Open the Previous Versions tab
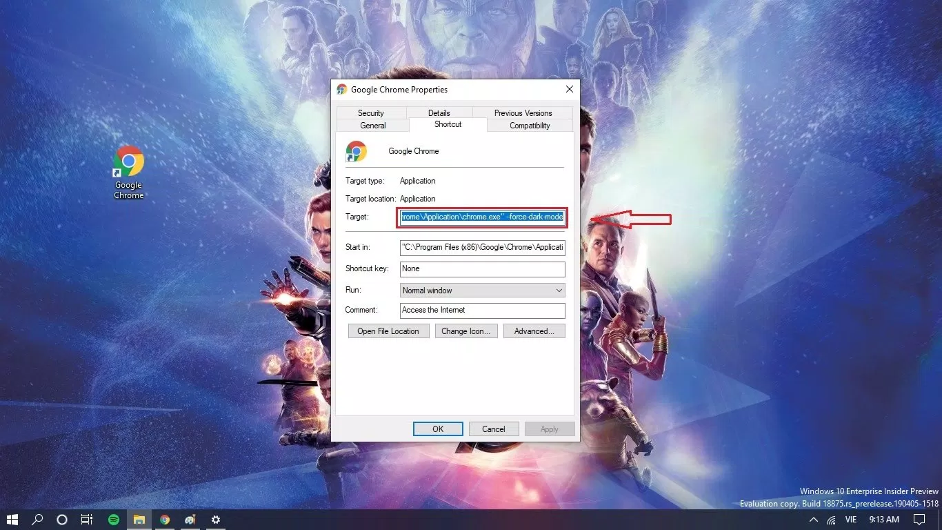Viewport: 942px width, 530px height. tap(523, 113)
